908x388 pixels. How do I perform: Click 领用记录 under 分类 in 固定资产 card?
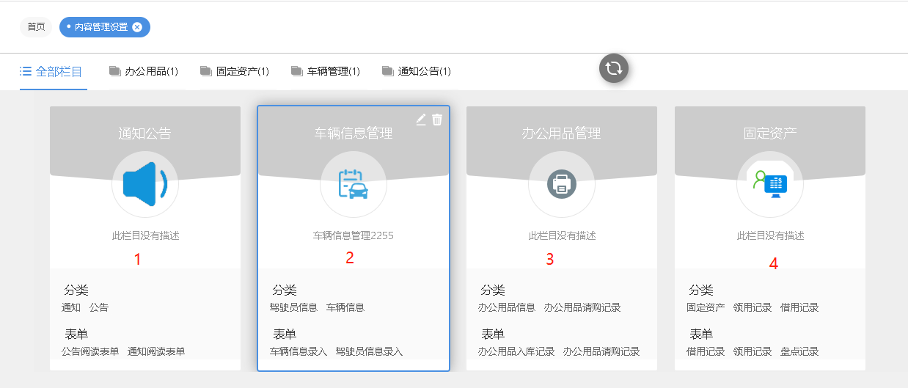pos(753,307)
